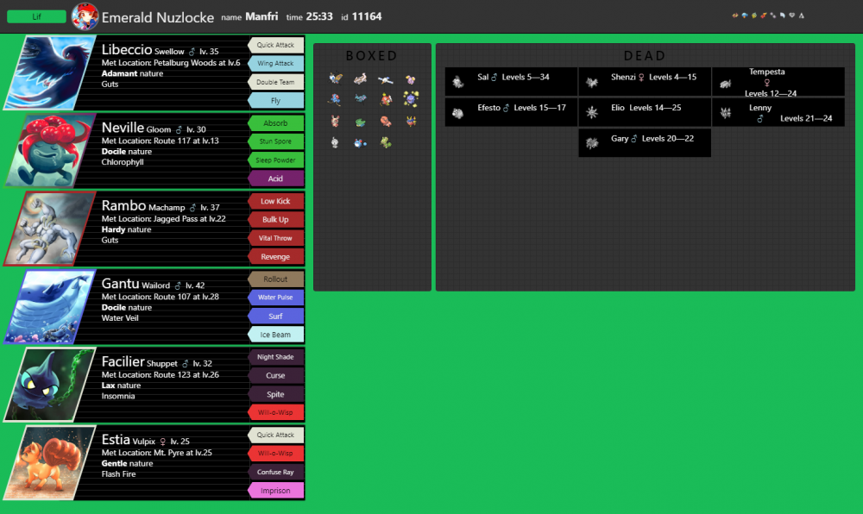The image size is (863, 514).
Task: Click the Wingull sprite in Boxed
Action: [x=386, y=80]
